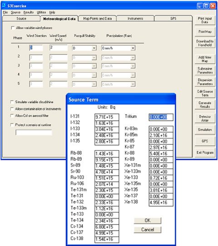Click the Xe-133 value field
The height and width of the screenshot is (246, 218).
(x=161, y=178)
